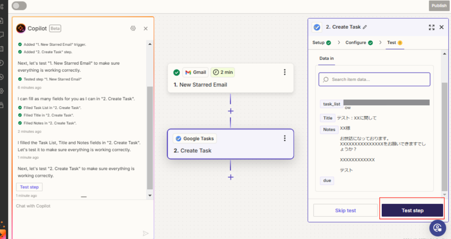The image size is (451, 239).
Task: Open Create Task step three-dot menu
Action: [285, 138]
